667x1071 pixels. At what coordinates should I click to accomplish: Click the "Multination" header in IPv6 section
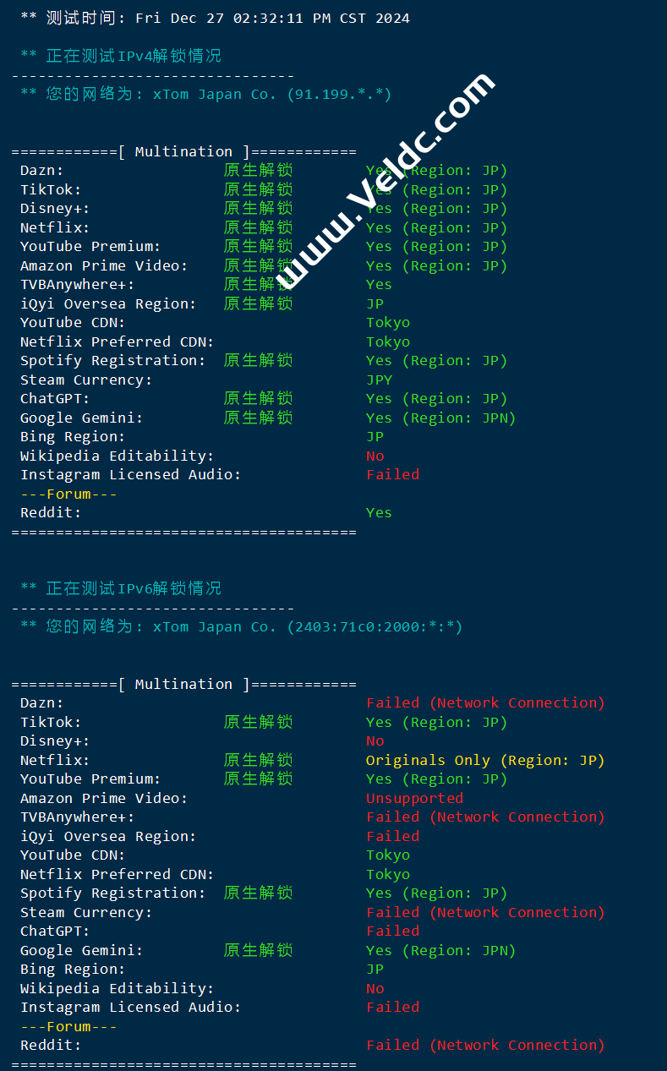[183, 685]
